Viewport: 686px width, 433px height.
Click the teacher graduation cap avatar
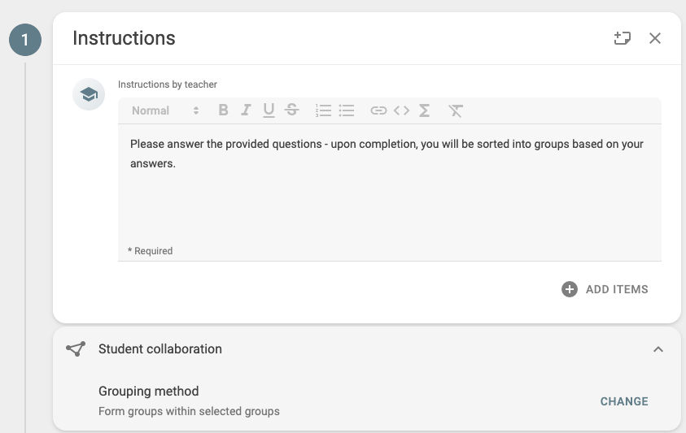pyautogui.click(x=89, y=94)
